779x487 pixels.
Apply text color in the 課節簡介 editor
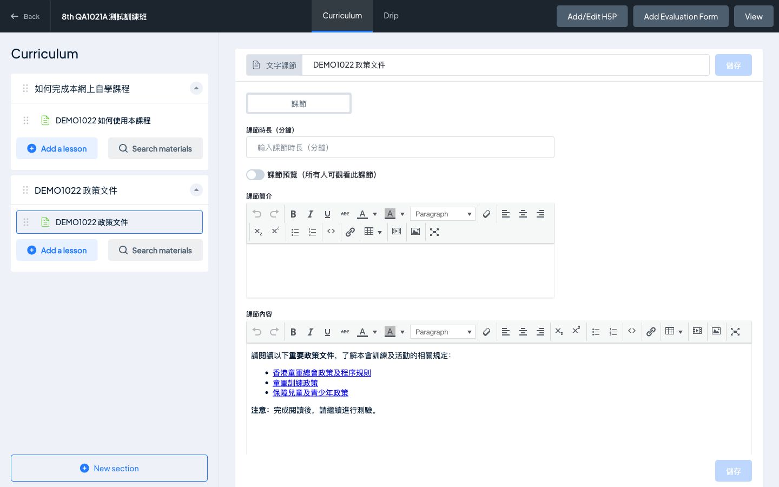pos(362,214)
